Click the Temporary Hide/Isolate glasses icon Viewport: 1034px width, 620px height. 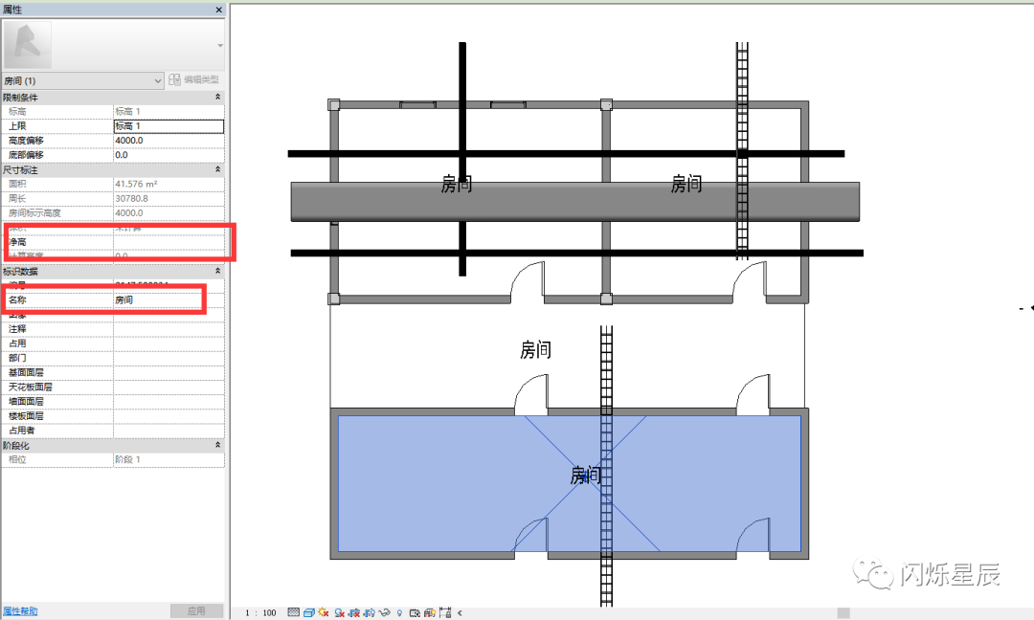click(x=384, y=612)
